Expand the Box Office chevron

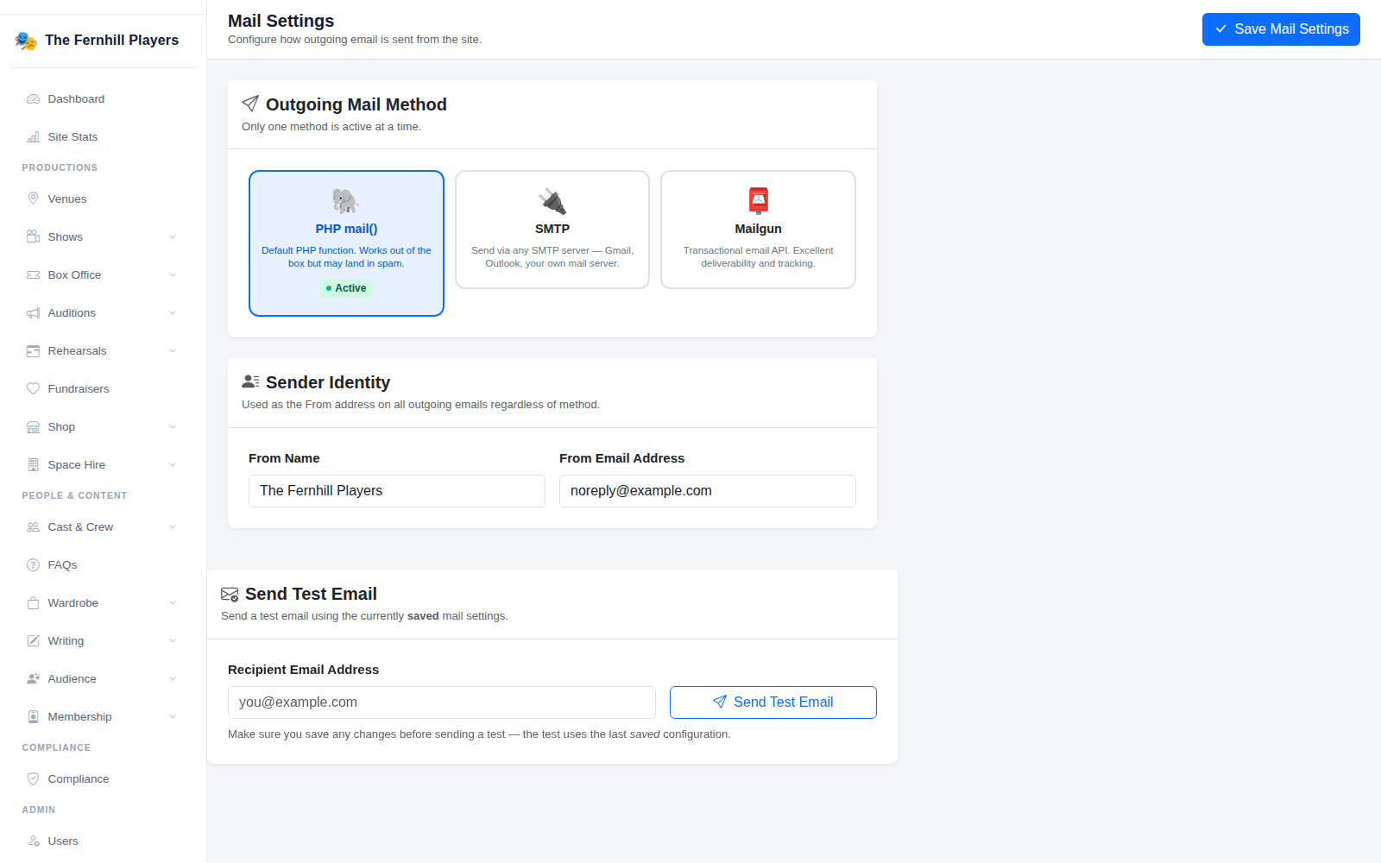tap(173, 275)
